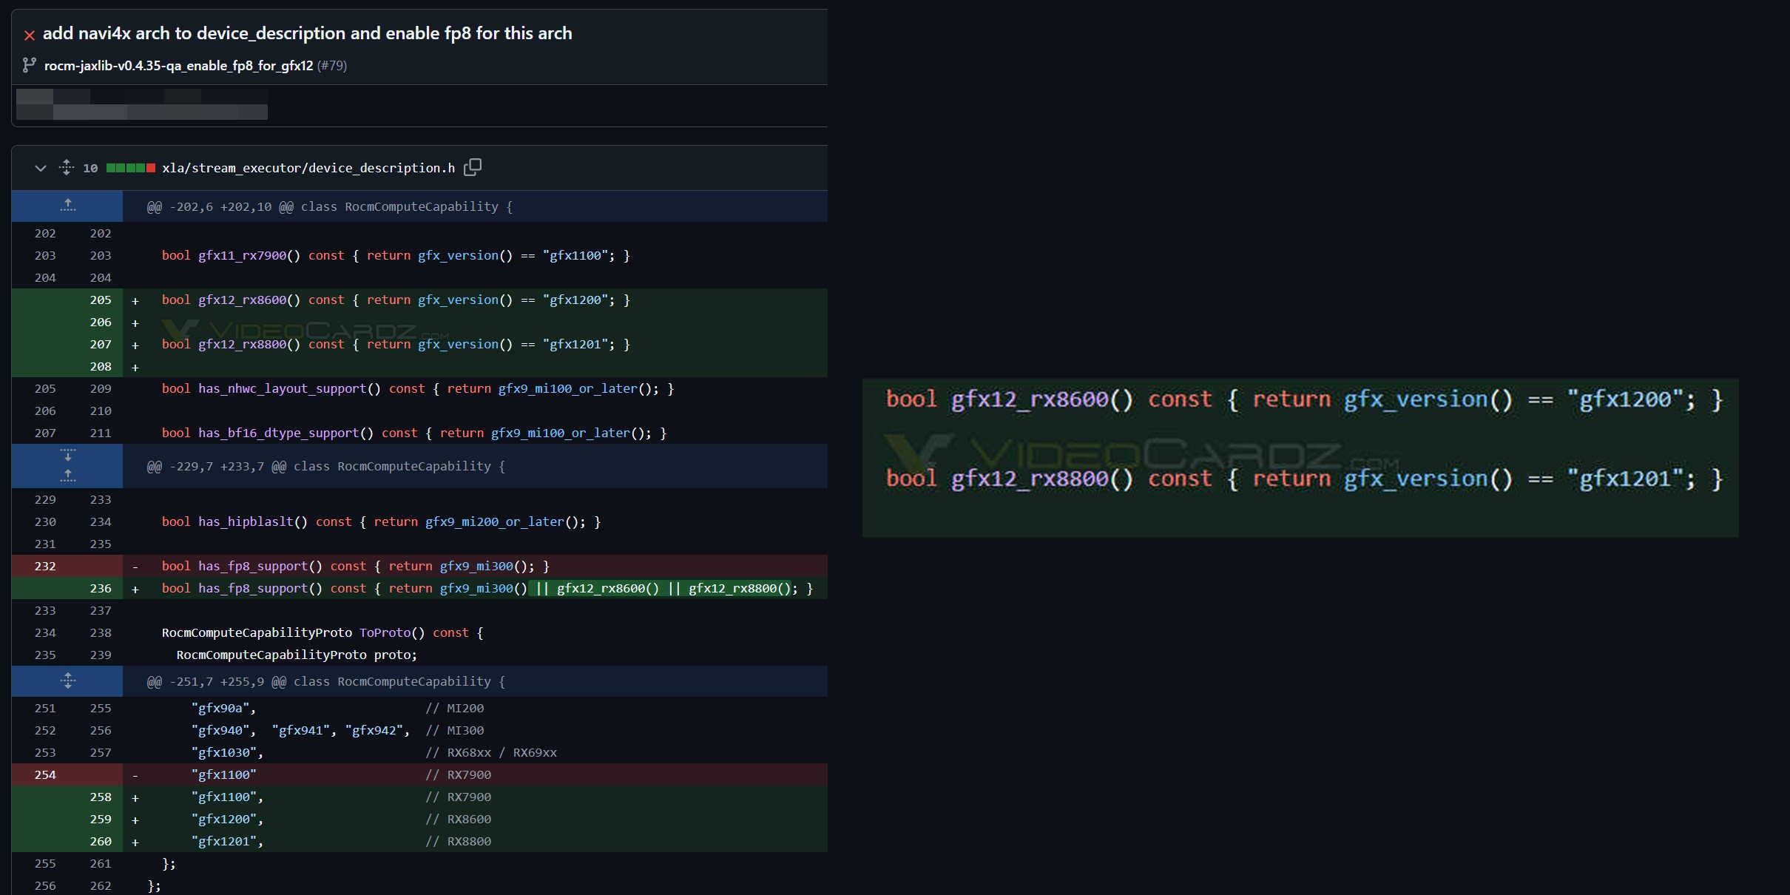Open pull request #79 link

click(x=332, y=66)
